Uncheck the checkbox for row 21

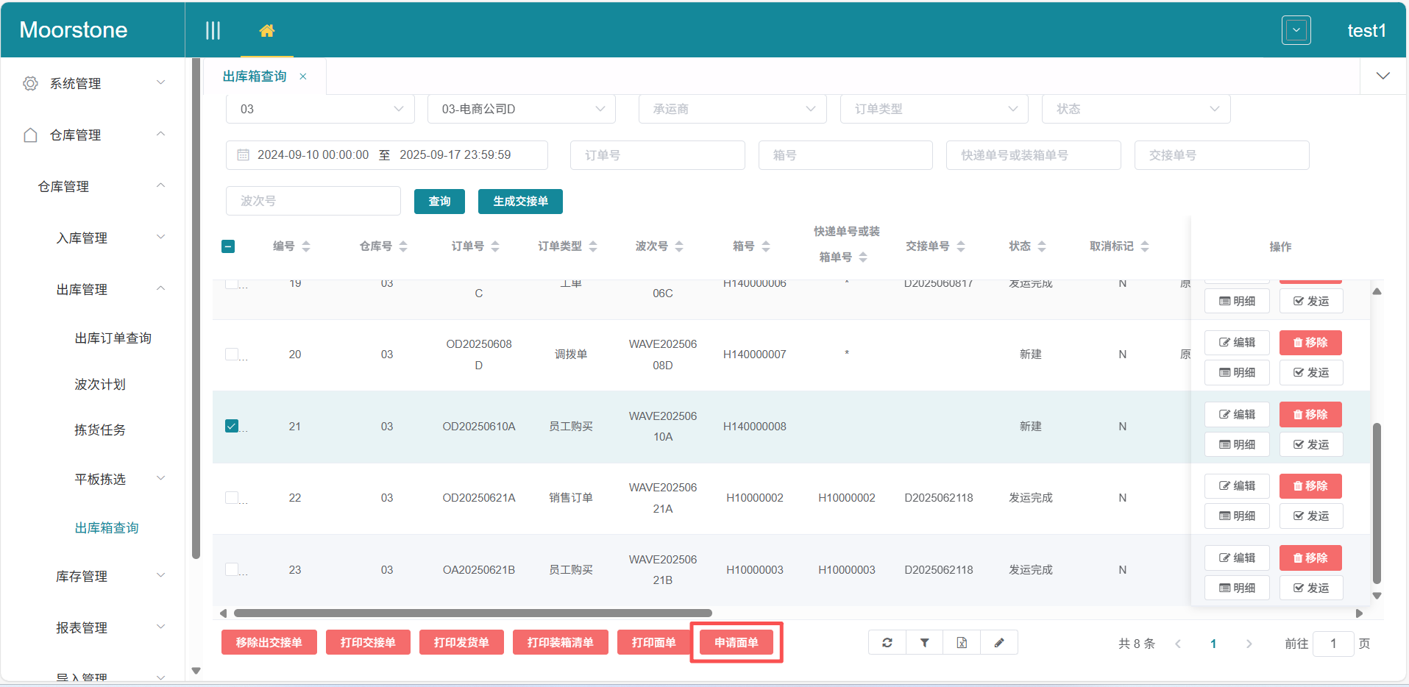[x=232, y=426]
